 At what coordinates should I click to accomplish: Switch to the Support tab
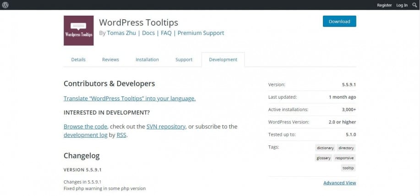pos(184,60)
